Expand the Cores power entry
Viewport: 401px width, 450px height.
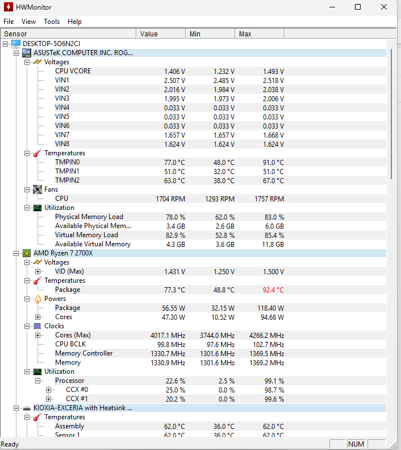click(38, 317)
